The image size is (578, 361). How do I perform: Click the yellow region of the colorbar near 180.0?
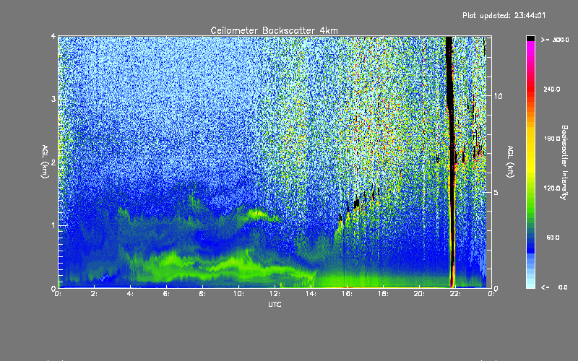(x=530, y=139)
